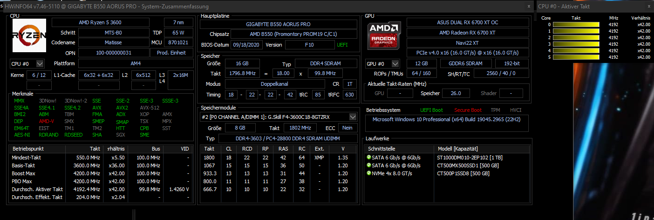654x220 pixels.
Task: Click the RDSEED feature flag
Action: click(x=74, y=135)
